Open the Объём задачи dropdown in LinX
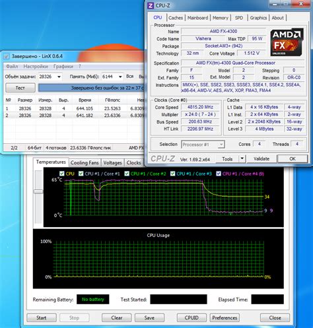Image resolution: width=313 pixels, height=328 pixels. pyautogui.click(x=59, y=77)
